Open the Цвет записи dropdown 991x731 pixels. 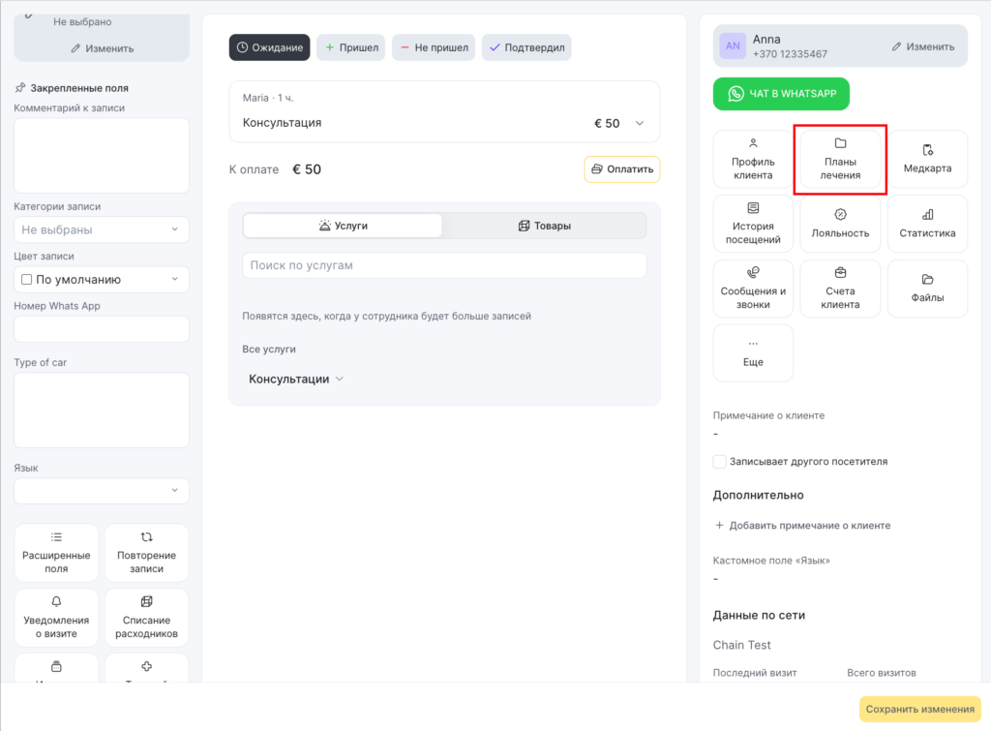point(102,280)
